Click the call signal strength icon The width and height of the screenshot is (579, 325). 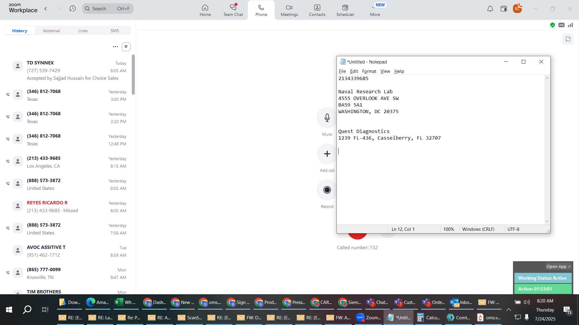pos(570,25)
